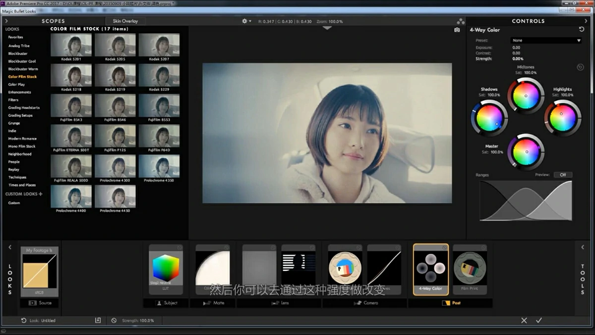The height and width of the screenshot is (335, 595).
Task: Click the Skin Overlay button
Action: (125, 21)
